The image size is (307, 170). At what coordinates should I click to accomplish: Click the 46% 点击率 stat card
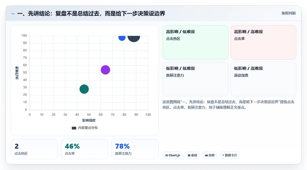click(x=85, y=149)
